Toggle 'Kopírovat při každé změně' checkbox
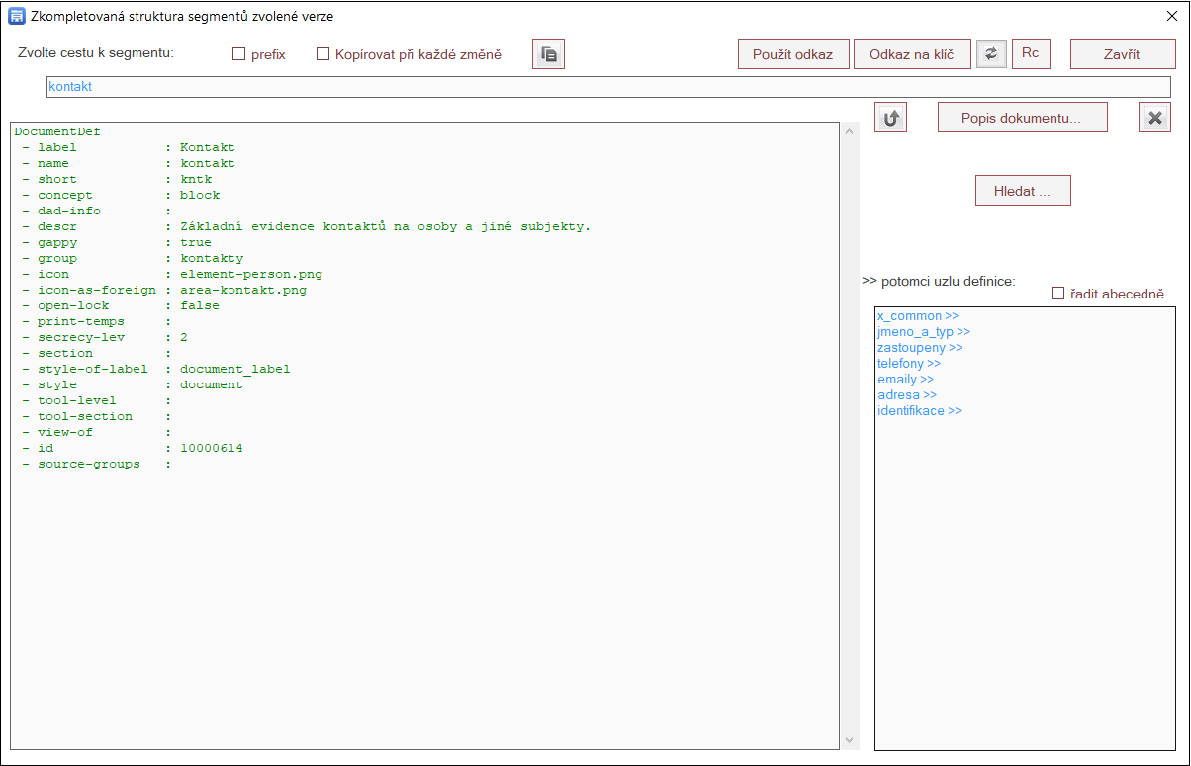The image size is (1191, 766). pos(322,54)
